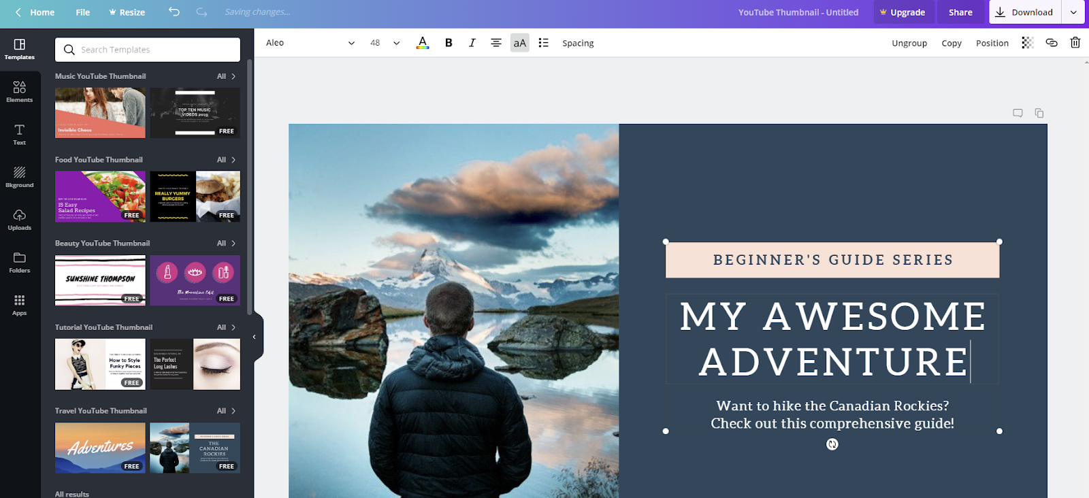Open All results section
Screen dimensions: 1089x498
(x=72, y=494)
